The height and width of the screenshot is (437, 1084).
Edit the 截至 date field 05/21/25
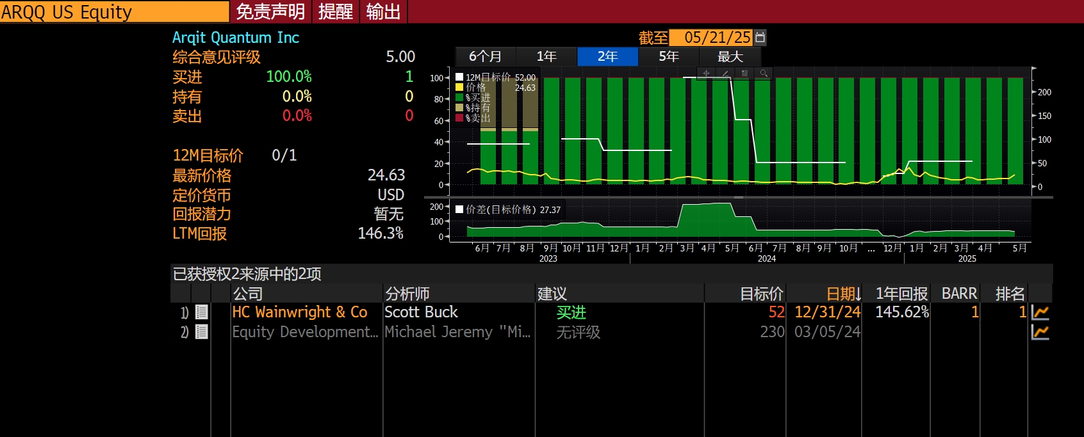pyautogui.click(x=712, y=37)
